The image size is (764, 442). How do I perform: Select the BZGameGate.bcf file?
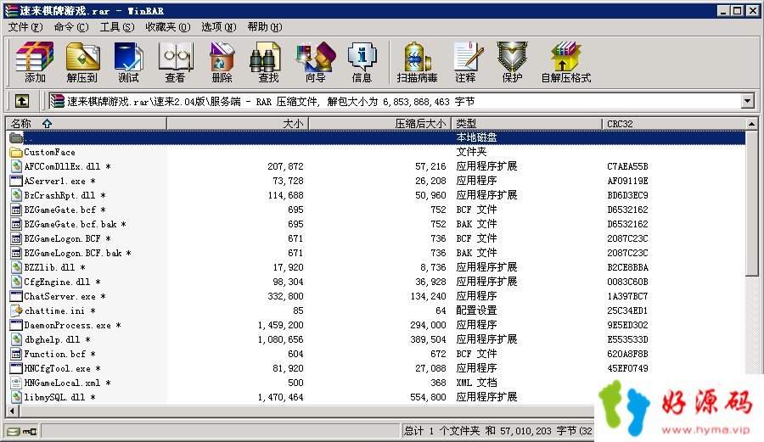click(60, 210)
